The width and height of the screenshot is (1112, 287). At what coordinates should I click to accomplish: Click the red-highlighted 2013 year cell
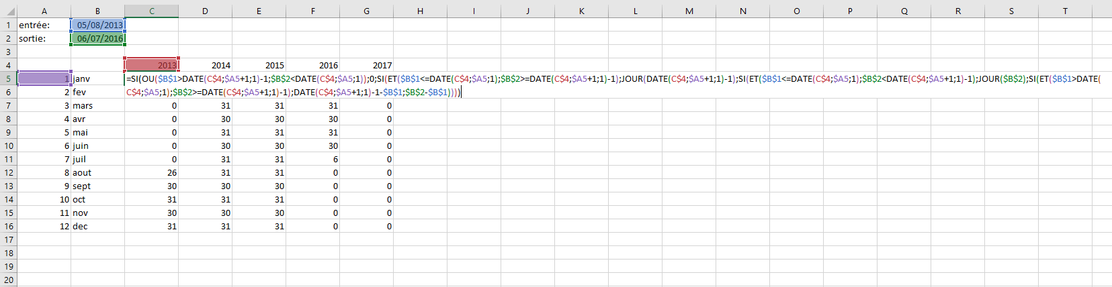(x=151, y=65)
